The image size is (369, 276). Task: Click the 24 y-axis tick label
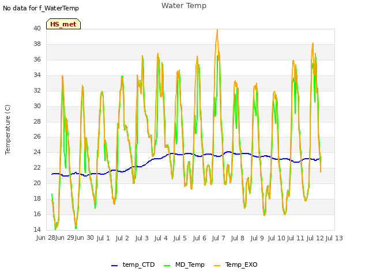tap(37, 152)
